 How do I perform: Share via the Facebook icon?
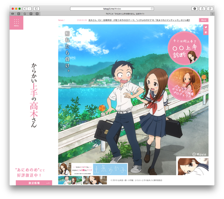[x=206, y=32]
